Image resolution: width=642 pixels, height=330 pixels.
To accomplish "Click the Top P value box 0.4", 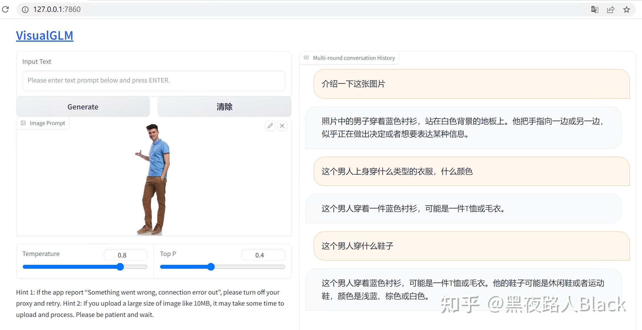I will [x=263, y=255].
